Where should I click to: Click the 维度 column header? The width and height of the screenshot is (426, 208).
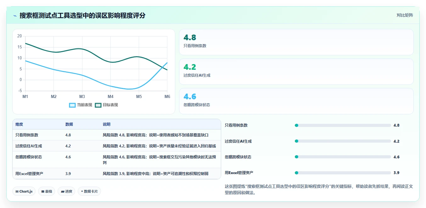pos(19,124)
